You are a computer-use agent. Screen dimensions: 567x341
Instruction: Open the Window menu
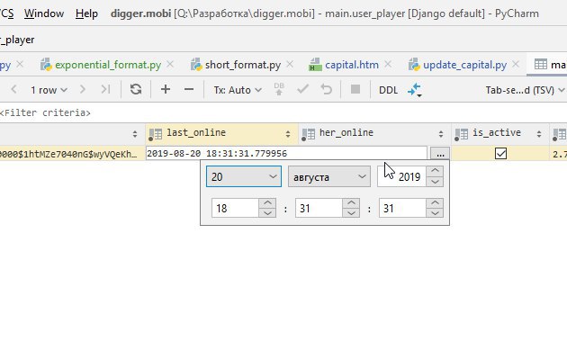coord(44,13)
